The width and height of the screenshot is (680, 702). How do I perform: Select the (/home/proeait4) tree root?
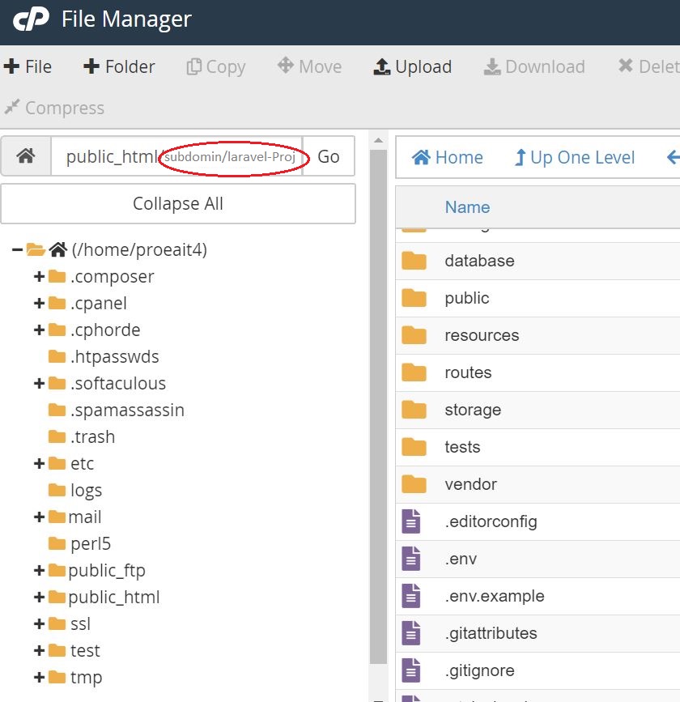[139, 250]
